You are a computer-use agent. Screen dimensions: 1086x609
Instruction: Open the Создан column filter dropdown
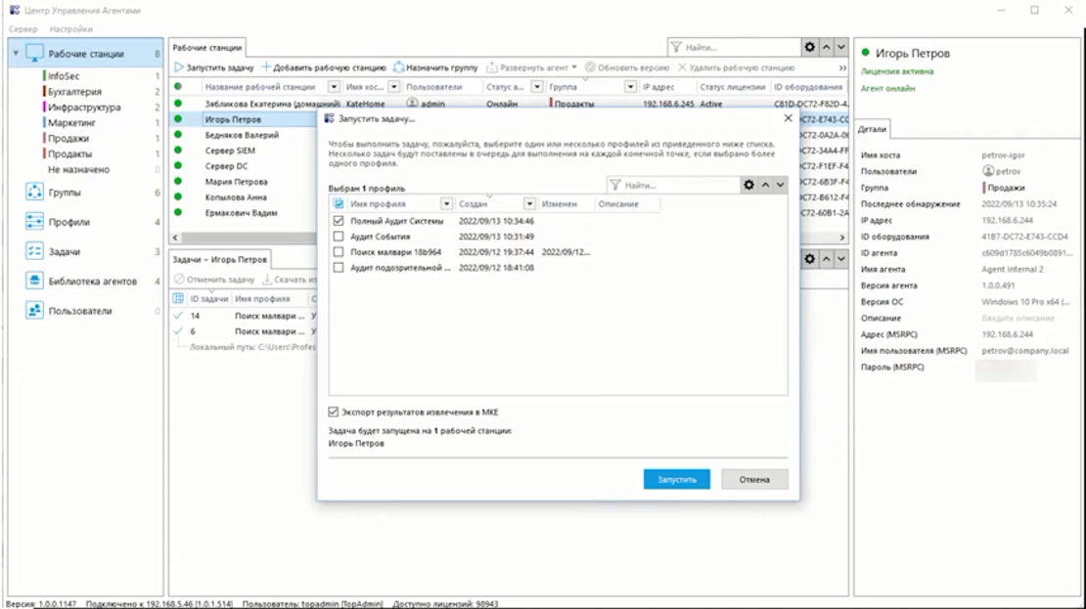(x=529, y=203)
